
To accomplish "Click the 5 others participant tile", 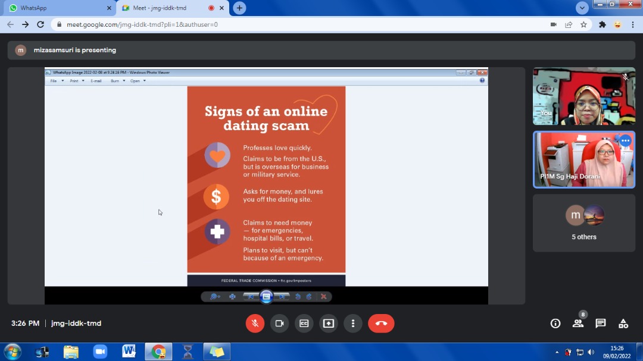I will click(x=583, y=223).
